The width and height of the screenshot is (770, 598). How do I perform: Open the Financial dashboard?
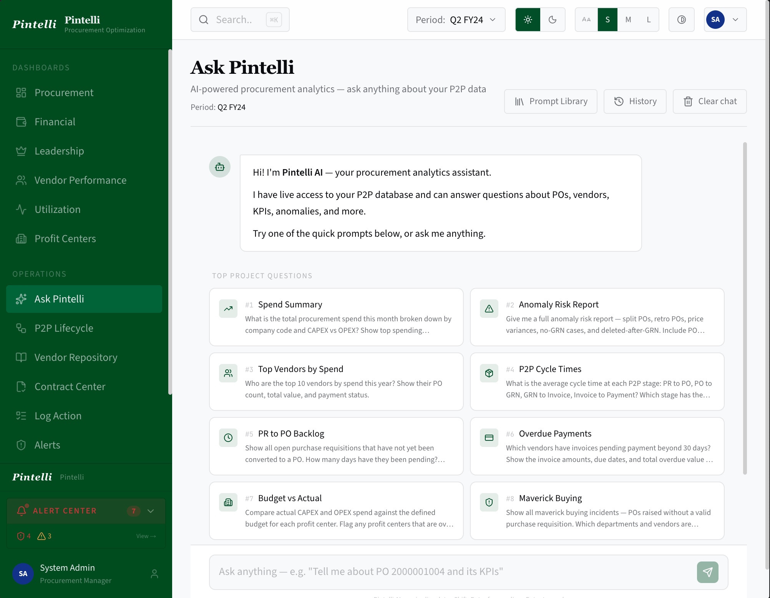point(84,122)
